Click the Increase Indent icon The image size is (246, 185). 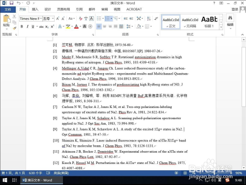[131, 19]
